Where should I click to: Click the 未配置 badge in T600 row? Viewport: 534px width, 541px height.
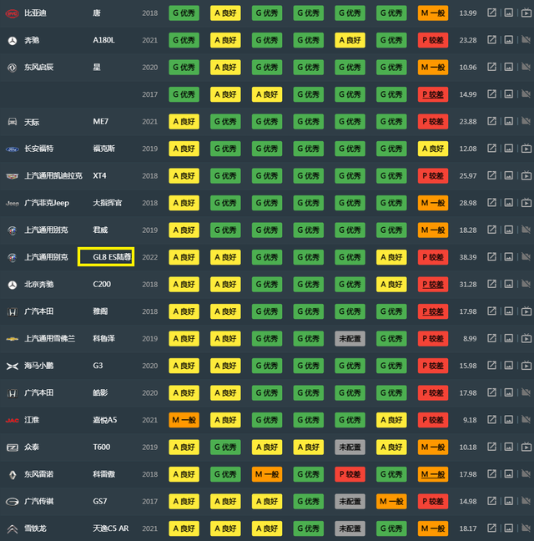coord(350,447)
